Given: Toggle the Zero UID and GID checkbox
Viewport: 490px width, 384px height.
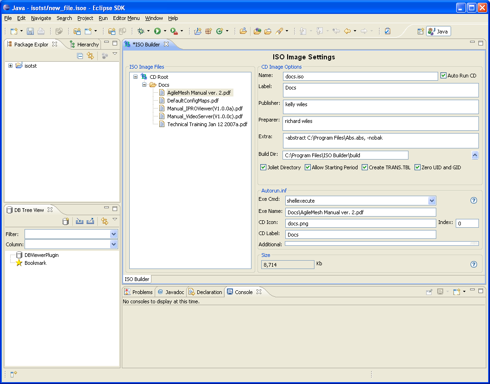Looking at the screenshot, I should (417, 167).
